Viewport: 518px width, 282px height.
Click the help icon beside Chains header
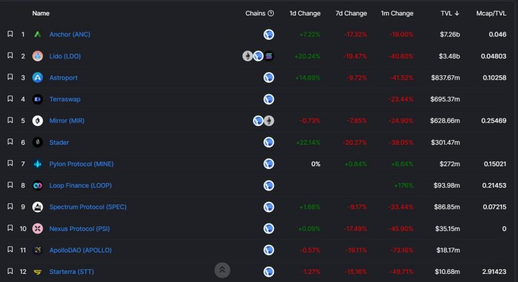tap(270, 13)
